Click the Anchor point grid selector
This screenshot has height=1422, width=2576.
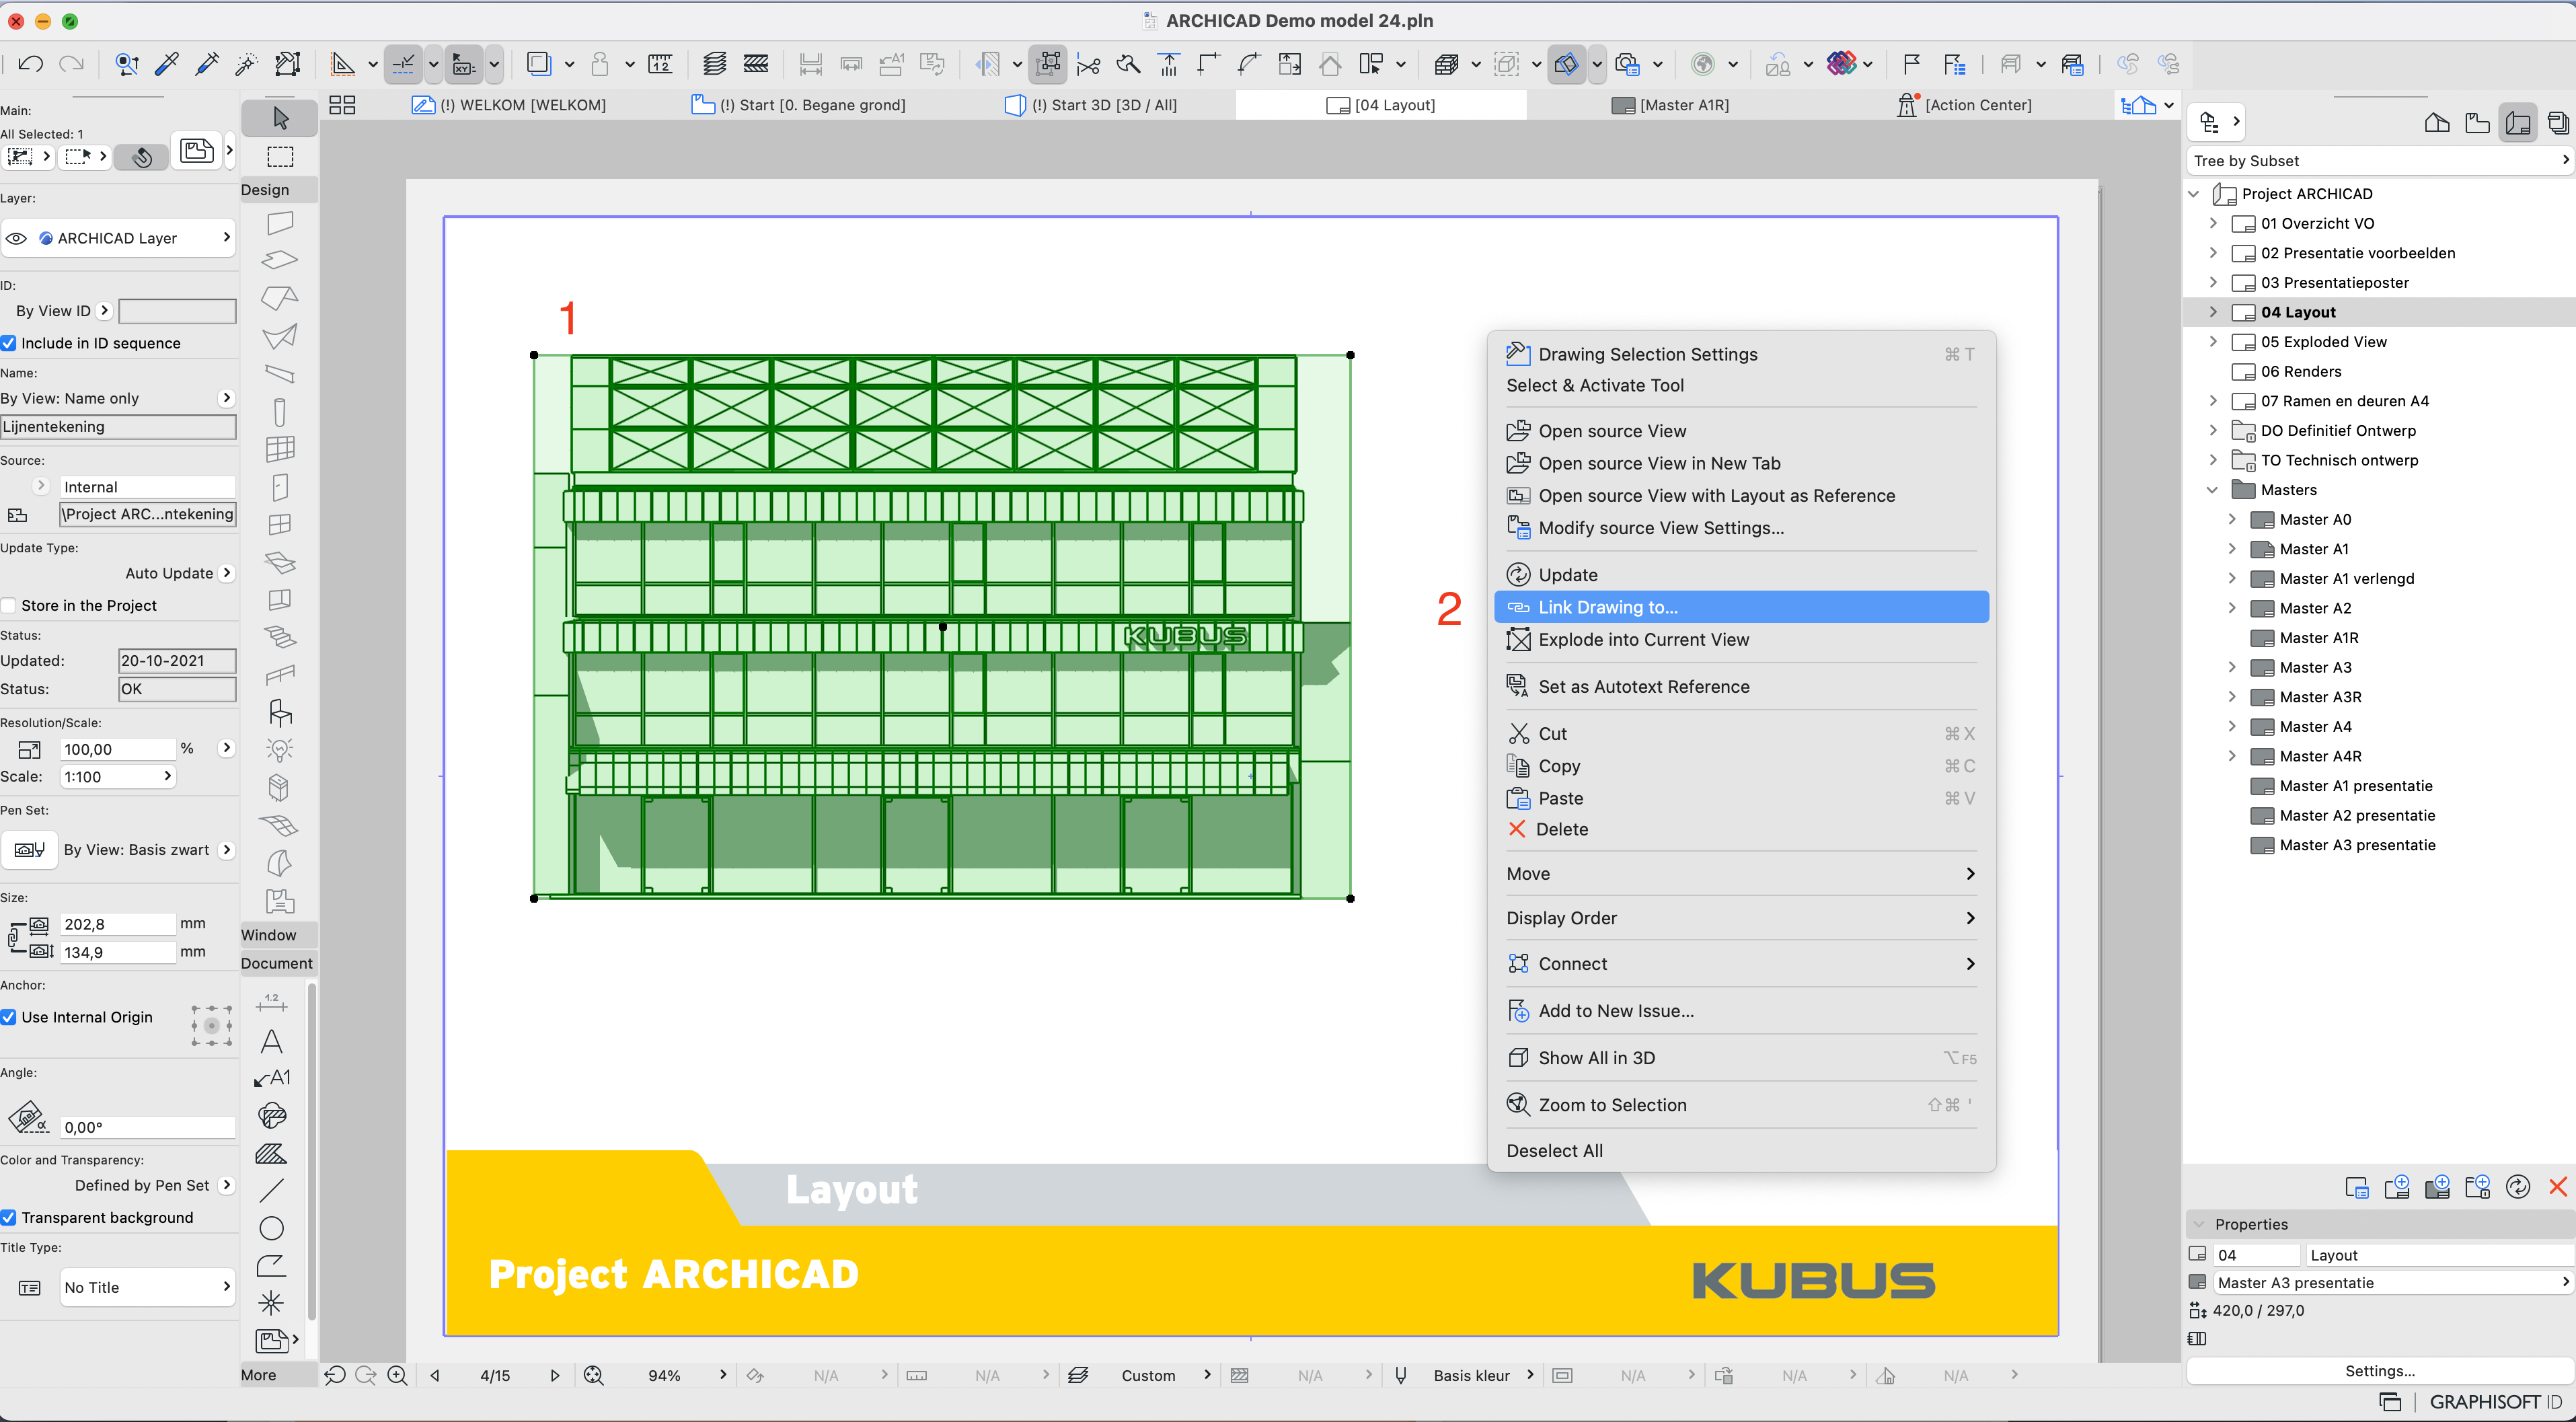click(211, 1026)
